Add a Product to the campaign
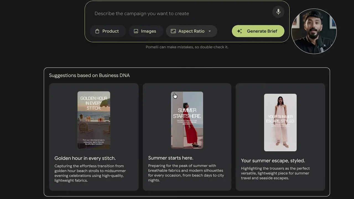Viewport: 354px width, 199px height. (108, 31)
